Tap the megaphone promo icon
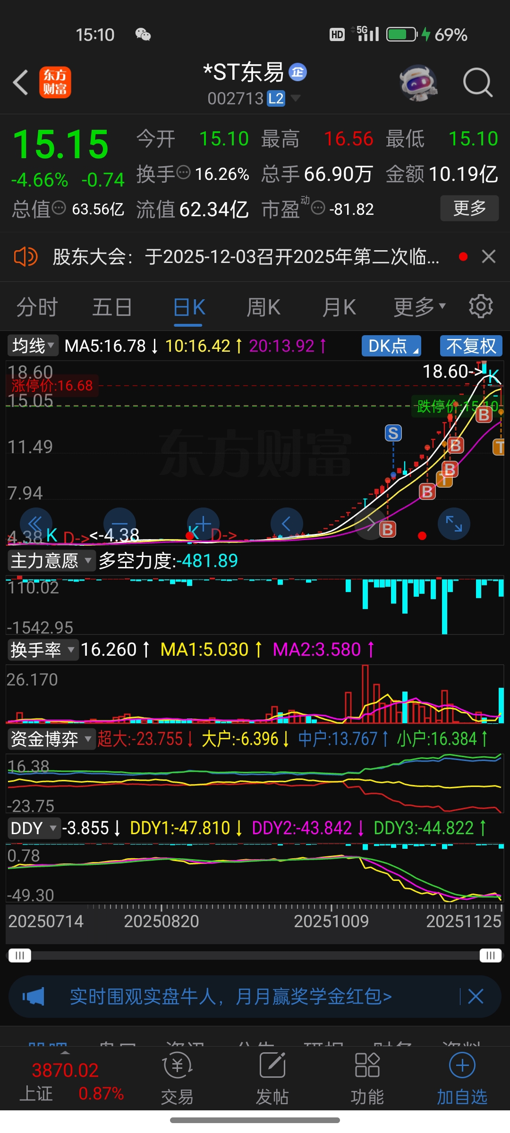510x1133 pixels. pyautogui.click(x=33, y=997)
